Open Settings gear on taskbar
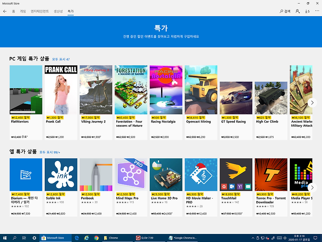This screenshot has width=322, height=242. click(x=34, y=238)
